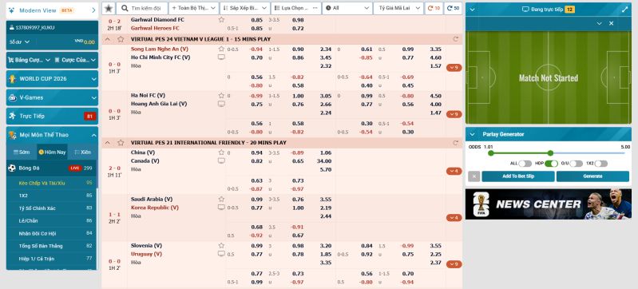
Task: Open live TV icon for Uruguay (V) match
Action: click(x=221, y=254)
